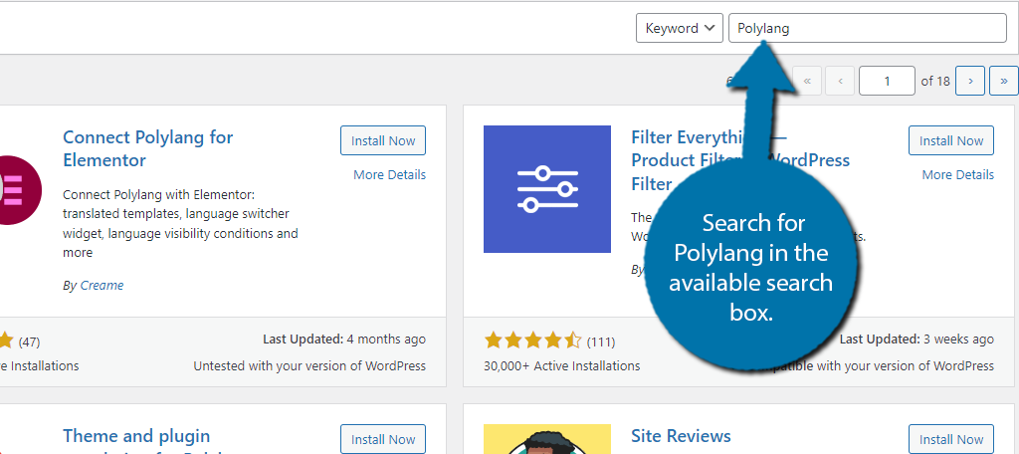This screenshot has height=454, width=1019.
Task: Click '30,000+ Active Installations' text
Action: click(561, 365)
